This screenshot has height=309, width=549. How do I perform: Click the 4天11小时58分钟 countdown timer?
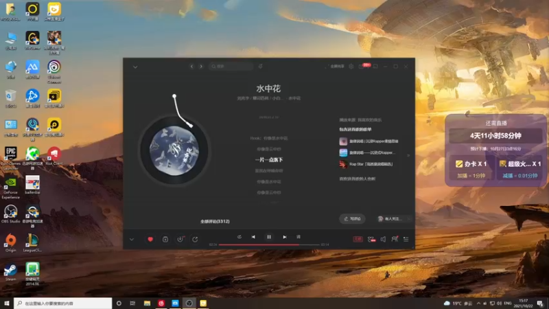click(x=495, y=135)
